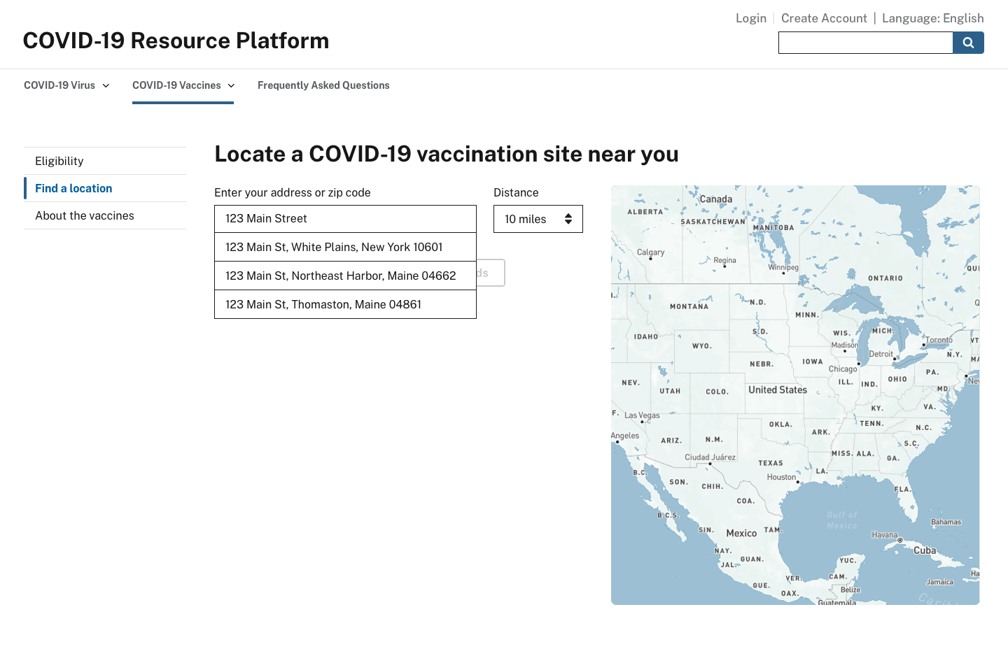Open the COVID-19 Virus menu
The image size is (1008, 670).
coord(66,85)
